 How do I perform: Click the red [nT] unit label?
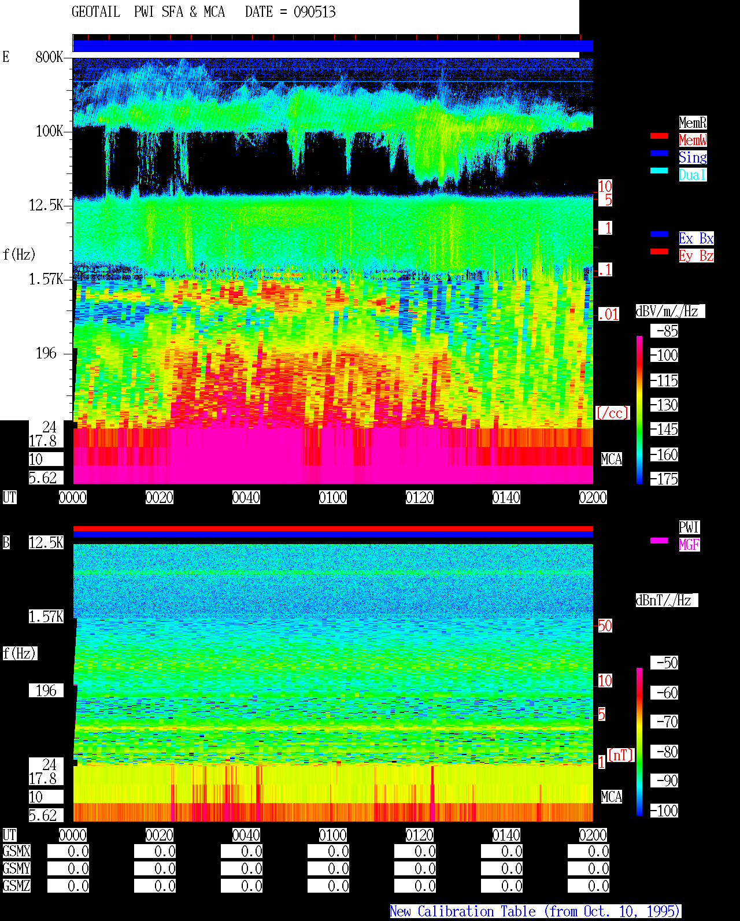coord(621,755)
